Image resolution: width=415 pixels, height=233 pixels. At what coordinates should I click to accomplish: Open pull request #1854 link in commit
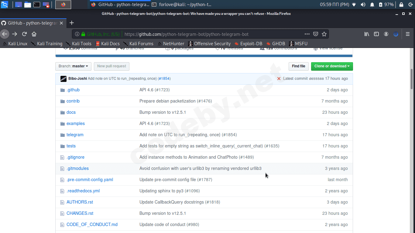click(164, 79)
